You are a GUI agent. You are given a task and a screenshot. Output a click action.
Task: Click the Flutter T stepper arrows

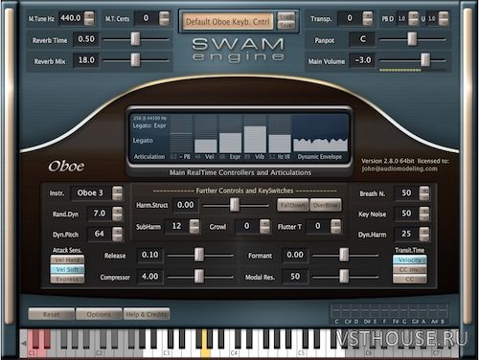[335, 226]
